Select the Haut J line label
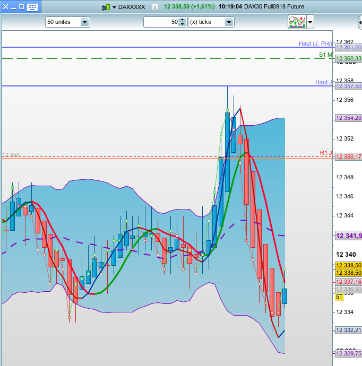This screenshot has height=366, width=362. (323, 82)
